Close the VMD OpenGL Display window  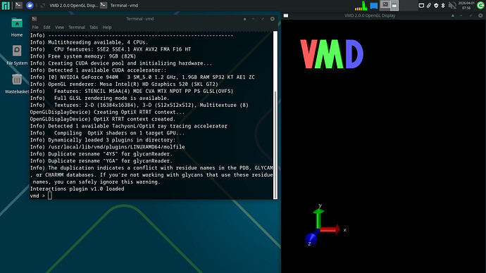480,15
